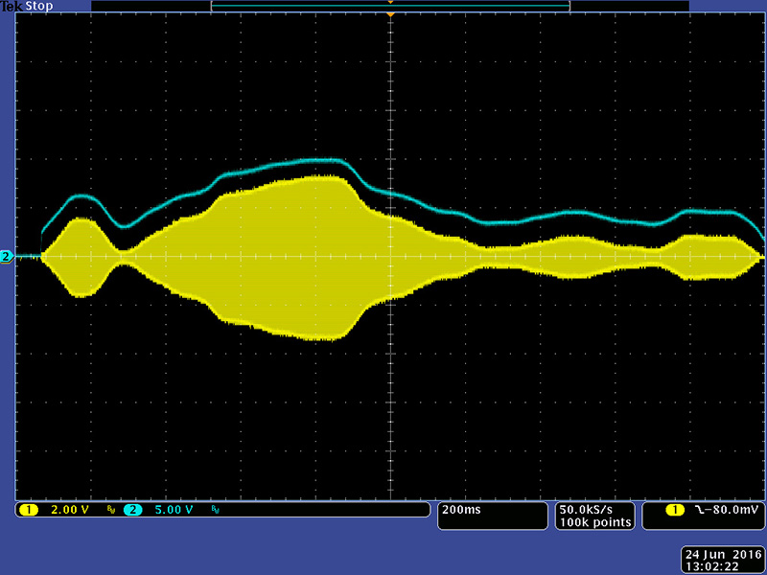The image size is (767, 575).
Task: Select the 5.00 V channel 2 scale
Action: point(174,510)
